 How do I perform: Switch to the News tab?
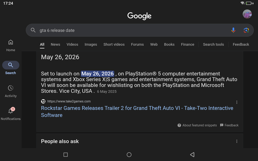(x=55, y=44)
